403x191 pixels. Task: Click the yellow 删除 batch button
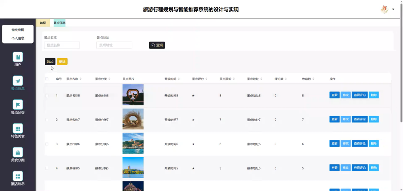tap(62, 62)
